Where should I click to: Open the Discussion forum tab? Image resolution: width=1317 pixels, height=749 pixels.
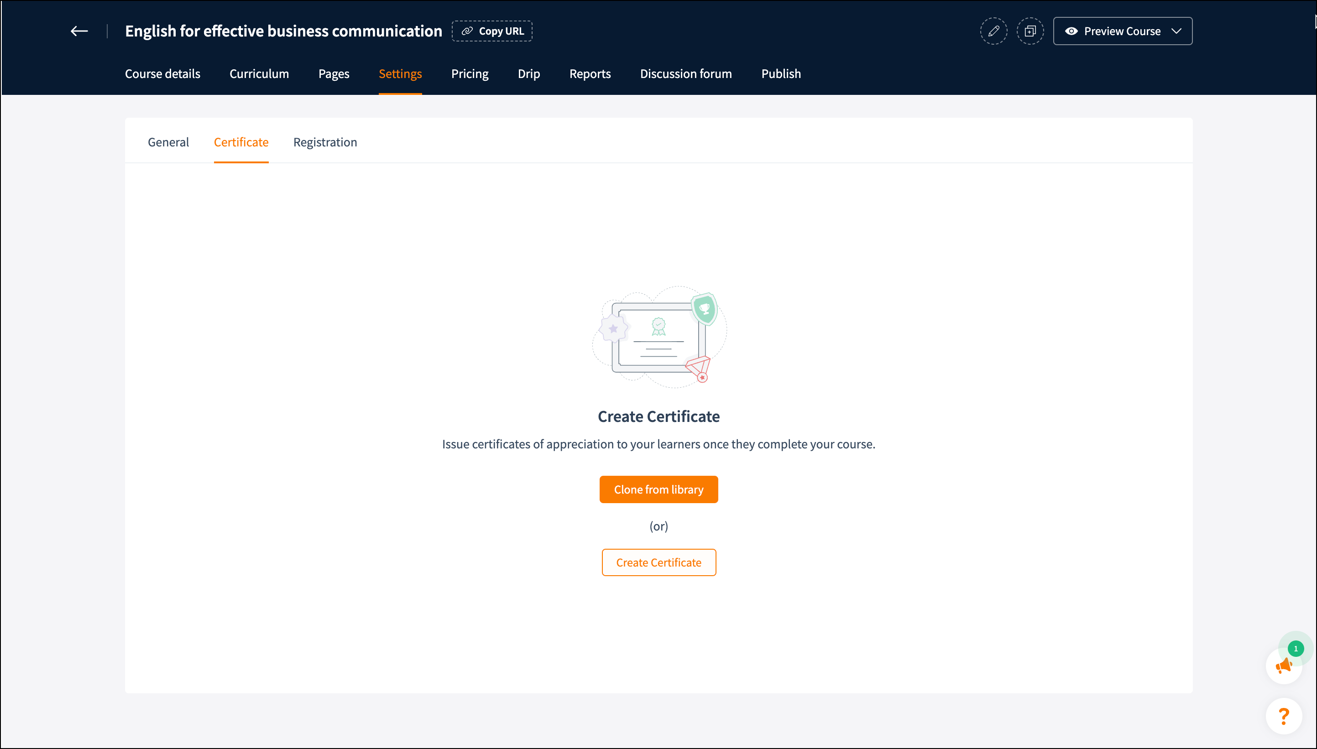(x=685, y=73)
